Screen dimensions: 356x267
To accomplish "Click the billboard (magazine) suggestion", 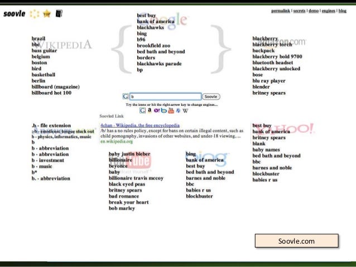I will [56, 86].
